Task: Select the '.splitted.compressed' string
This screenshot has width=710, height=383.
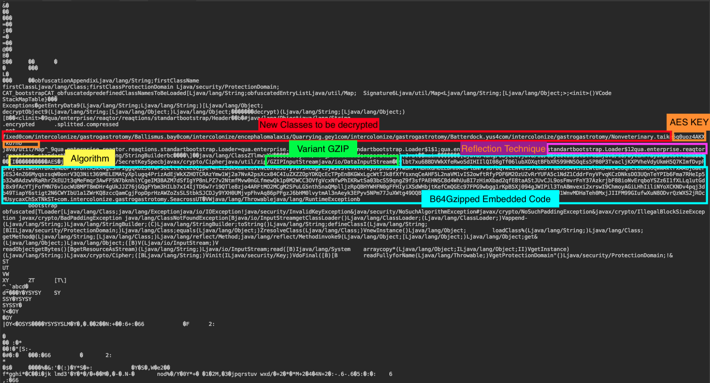Action: pos(87,124)
